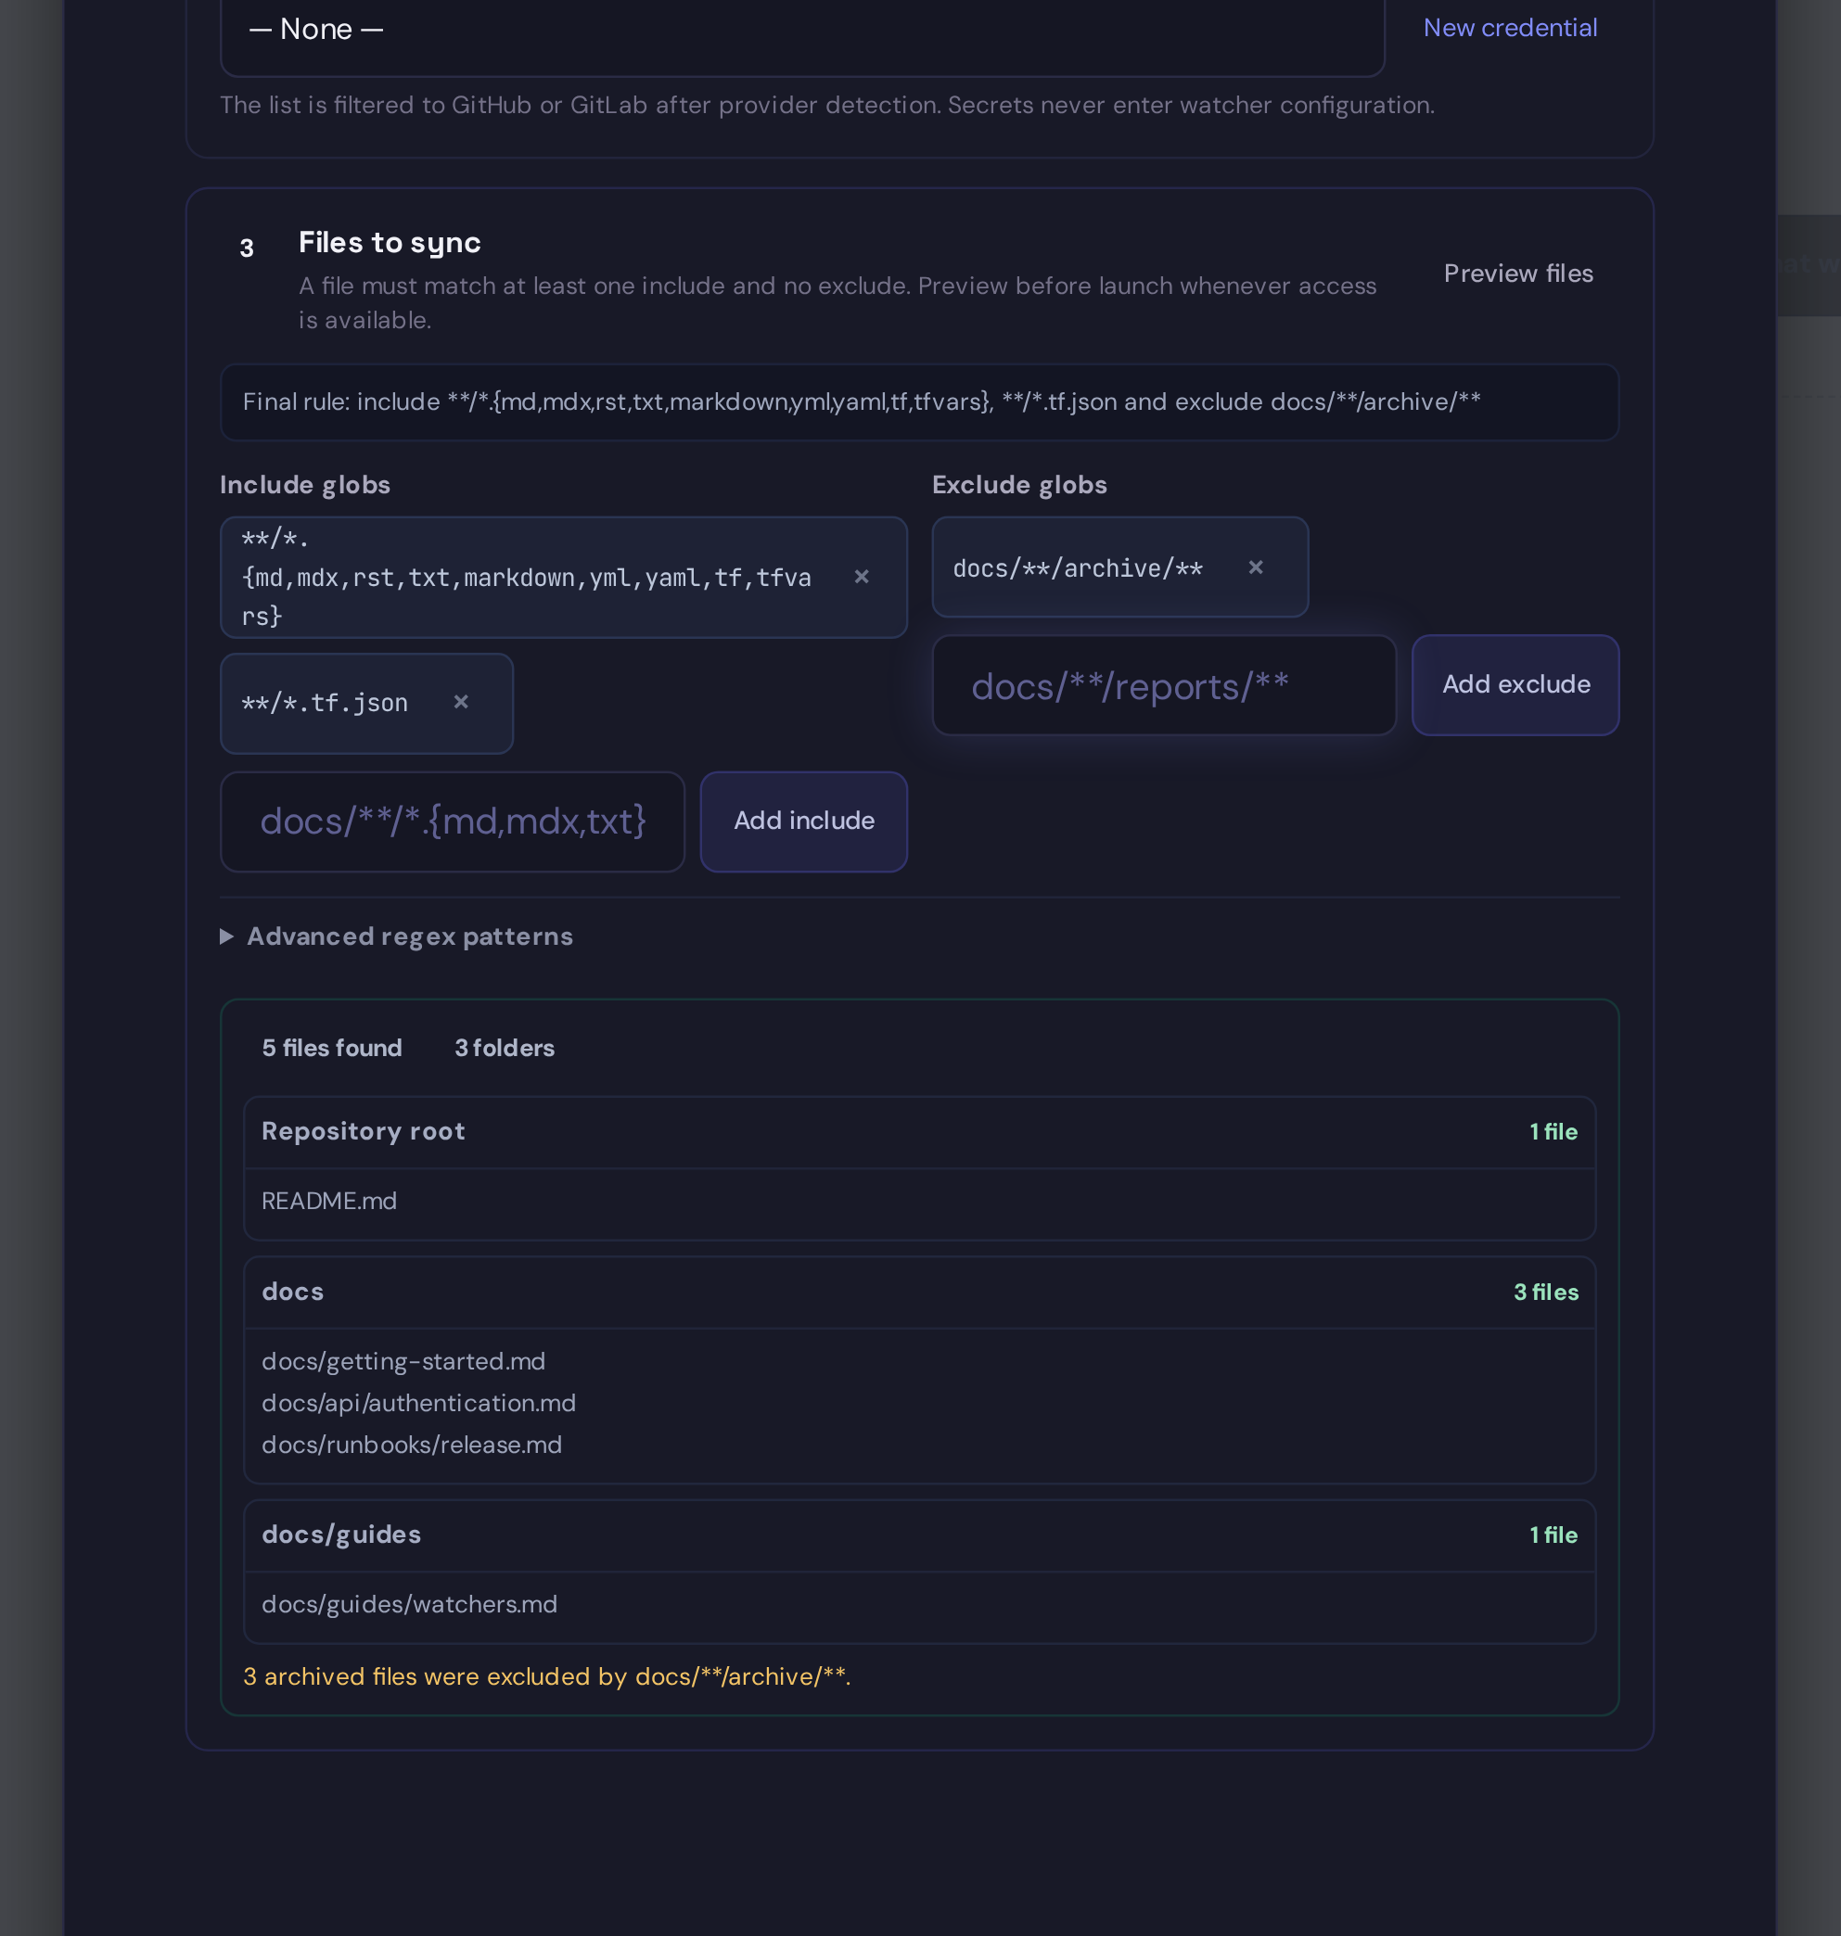
Task: Click the Add exclude button
Action: 1515,685
